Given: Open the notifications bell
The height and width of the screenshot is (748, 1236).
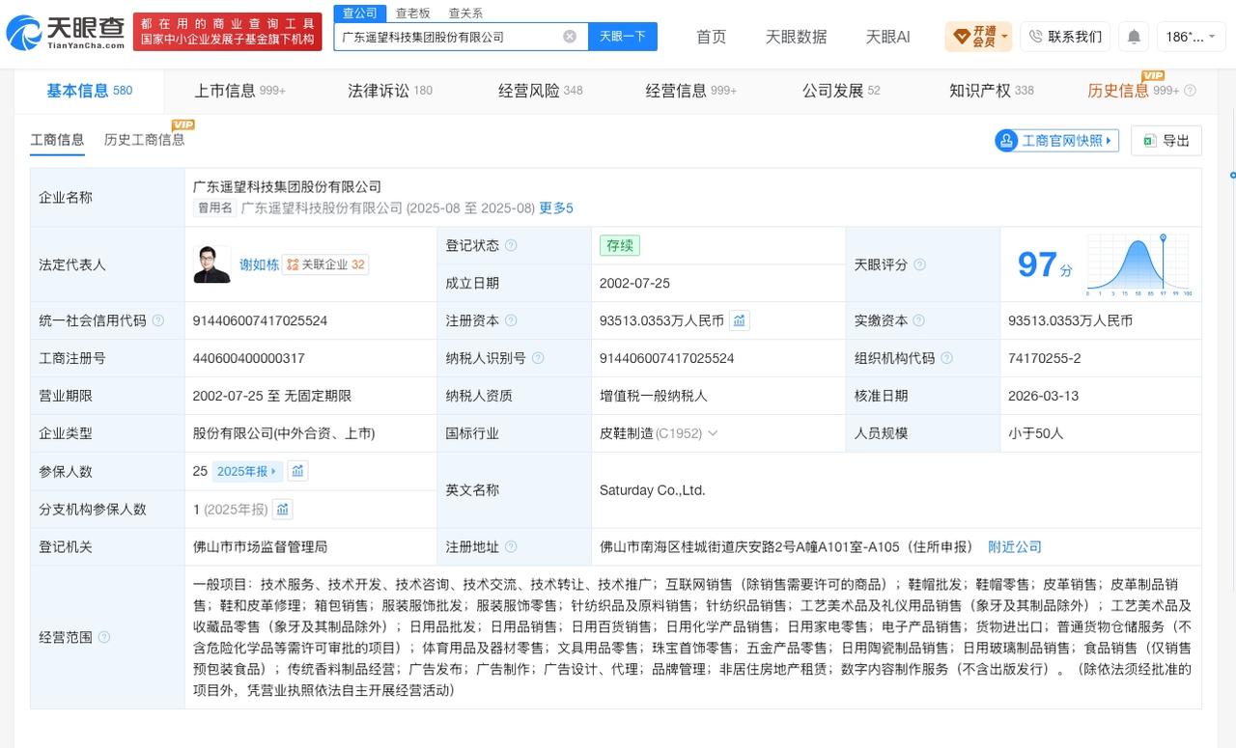Looking at the screenshot, I should [x=1134, y=37].
